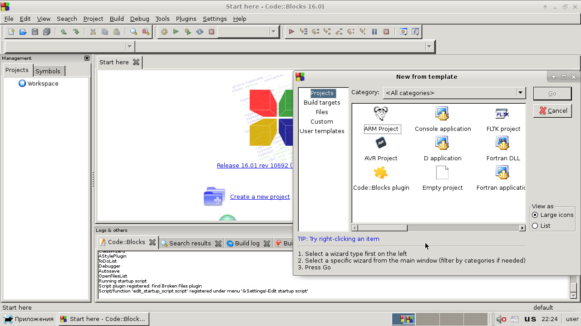
Task: Open the code completion scope dropdown
Action: [x=129, y=46]
